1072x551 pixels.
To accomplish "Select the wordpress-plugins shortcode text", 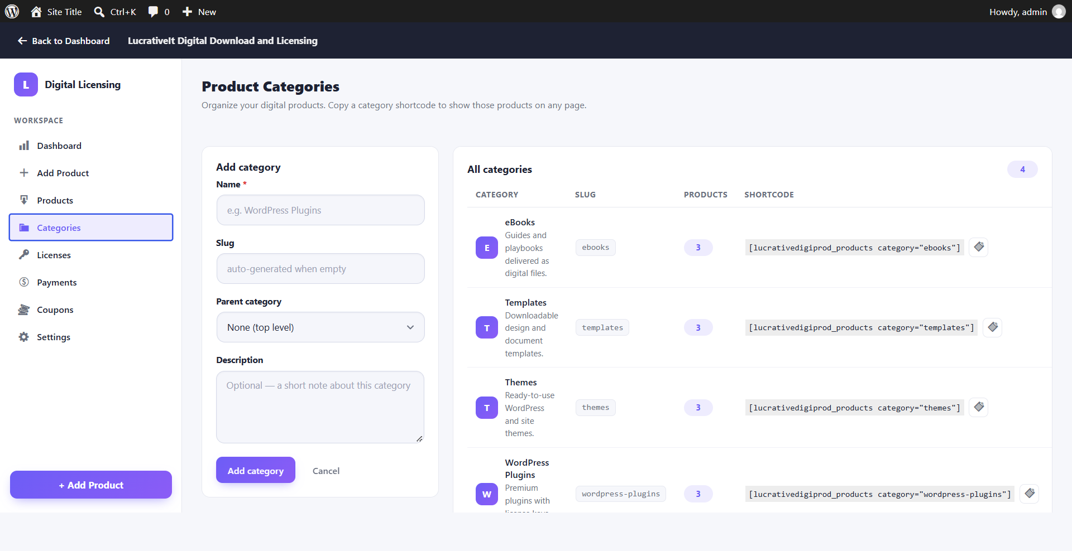I will (880, 494).
